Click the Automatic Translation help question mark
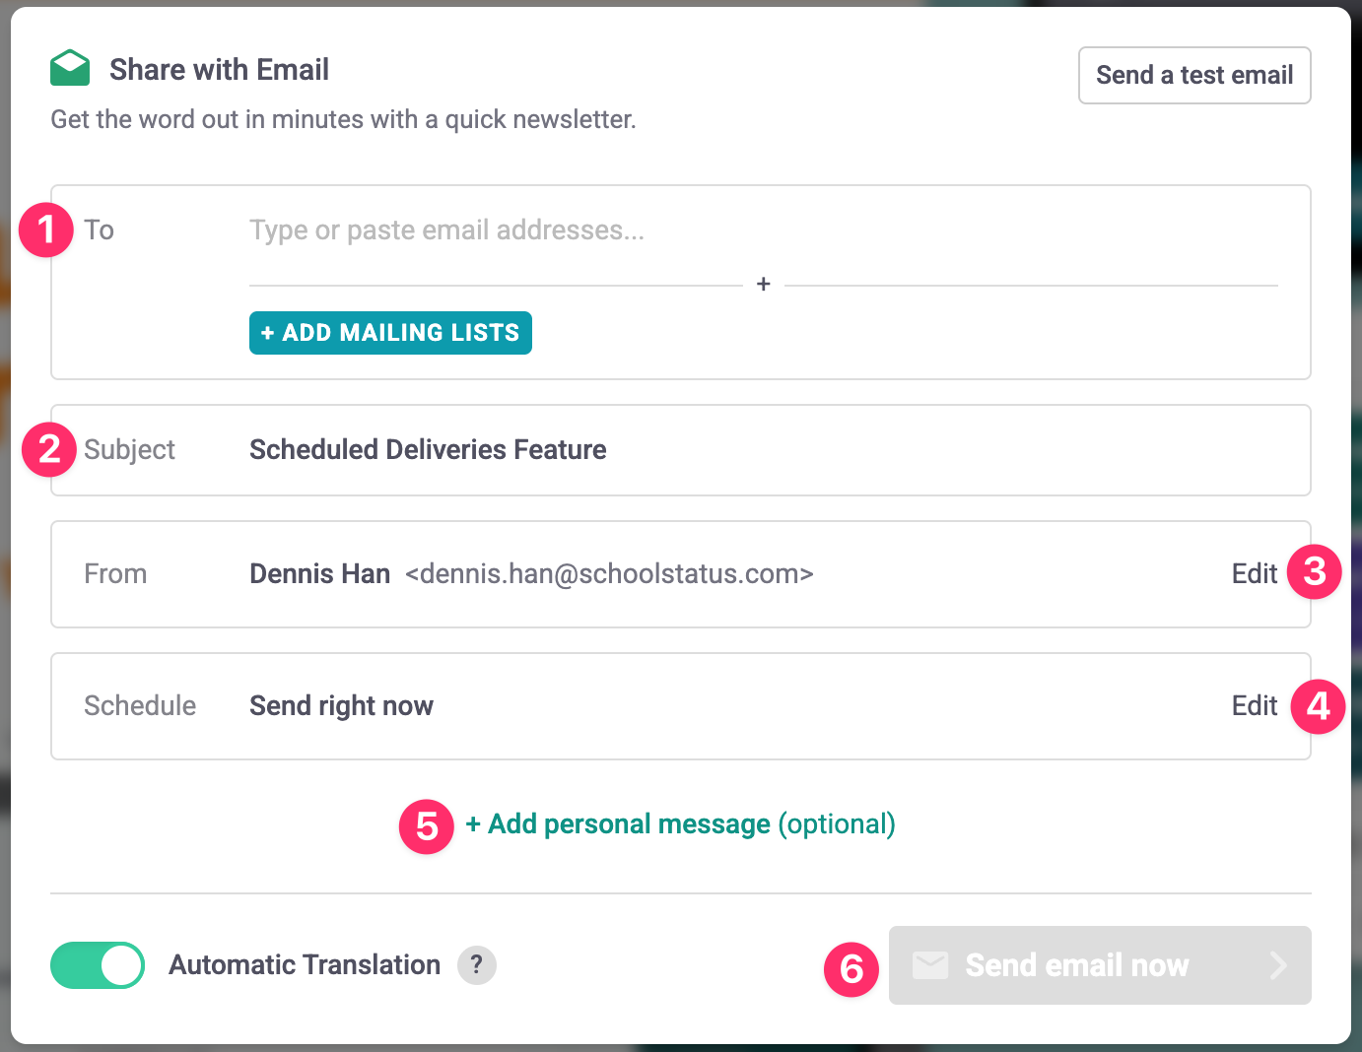The width and height of the screenshot is (1362, 1052). [x=477, y=964]
